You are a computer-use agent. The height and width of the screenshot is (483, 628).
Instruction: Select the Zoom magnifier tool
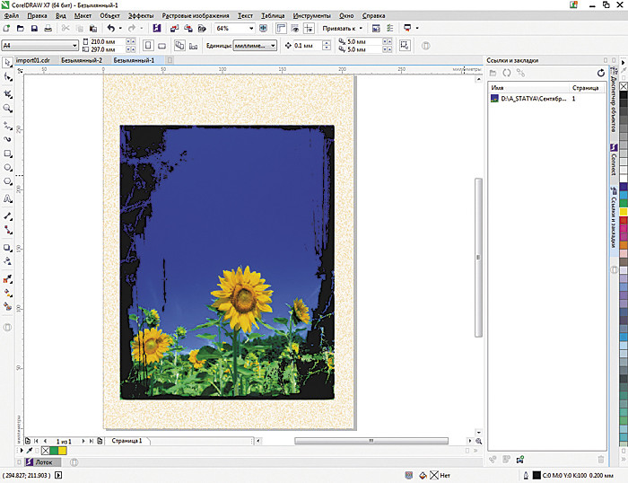8,108
